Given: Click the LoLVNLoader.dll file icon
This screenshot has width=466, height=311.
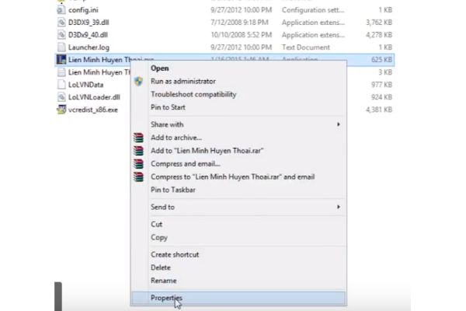Looking at the screenshot, I should 61,97.
